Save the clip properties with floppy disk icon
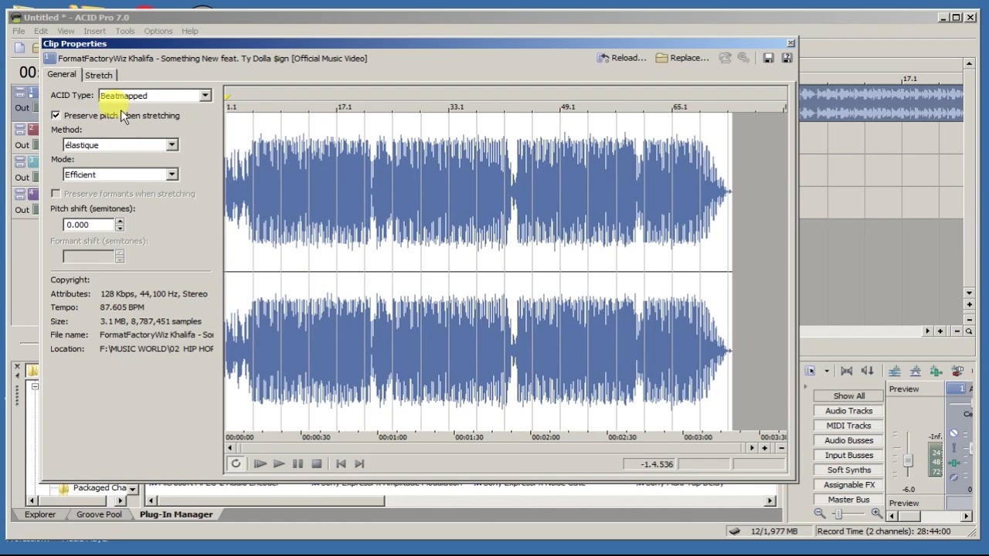The width and height of the screenshot is (989, 556). click(768, 58)
